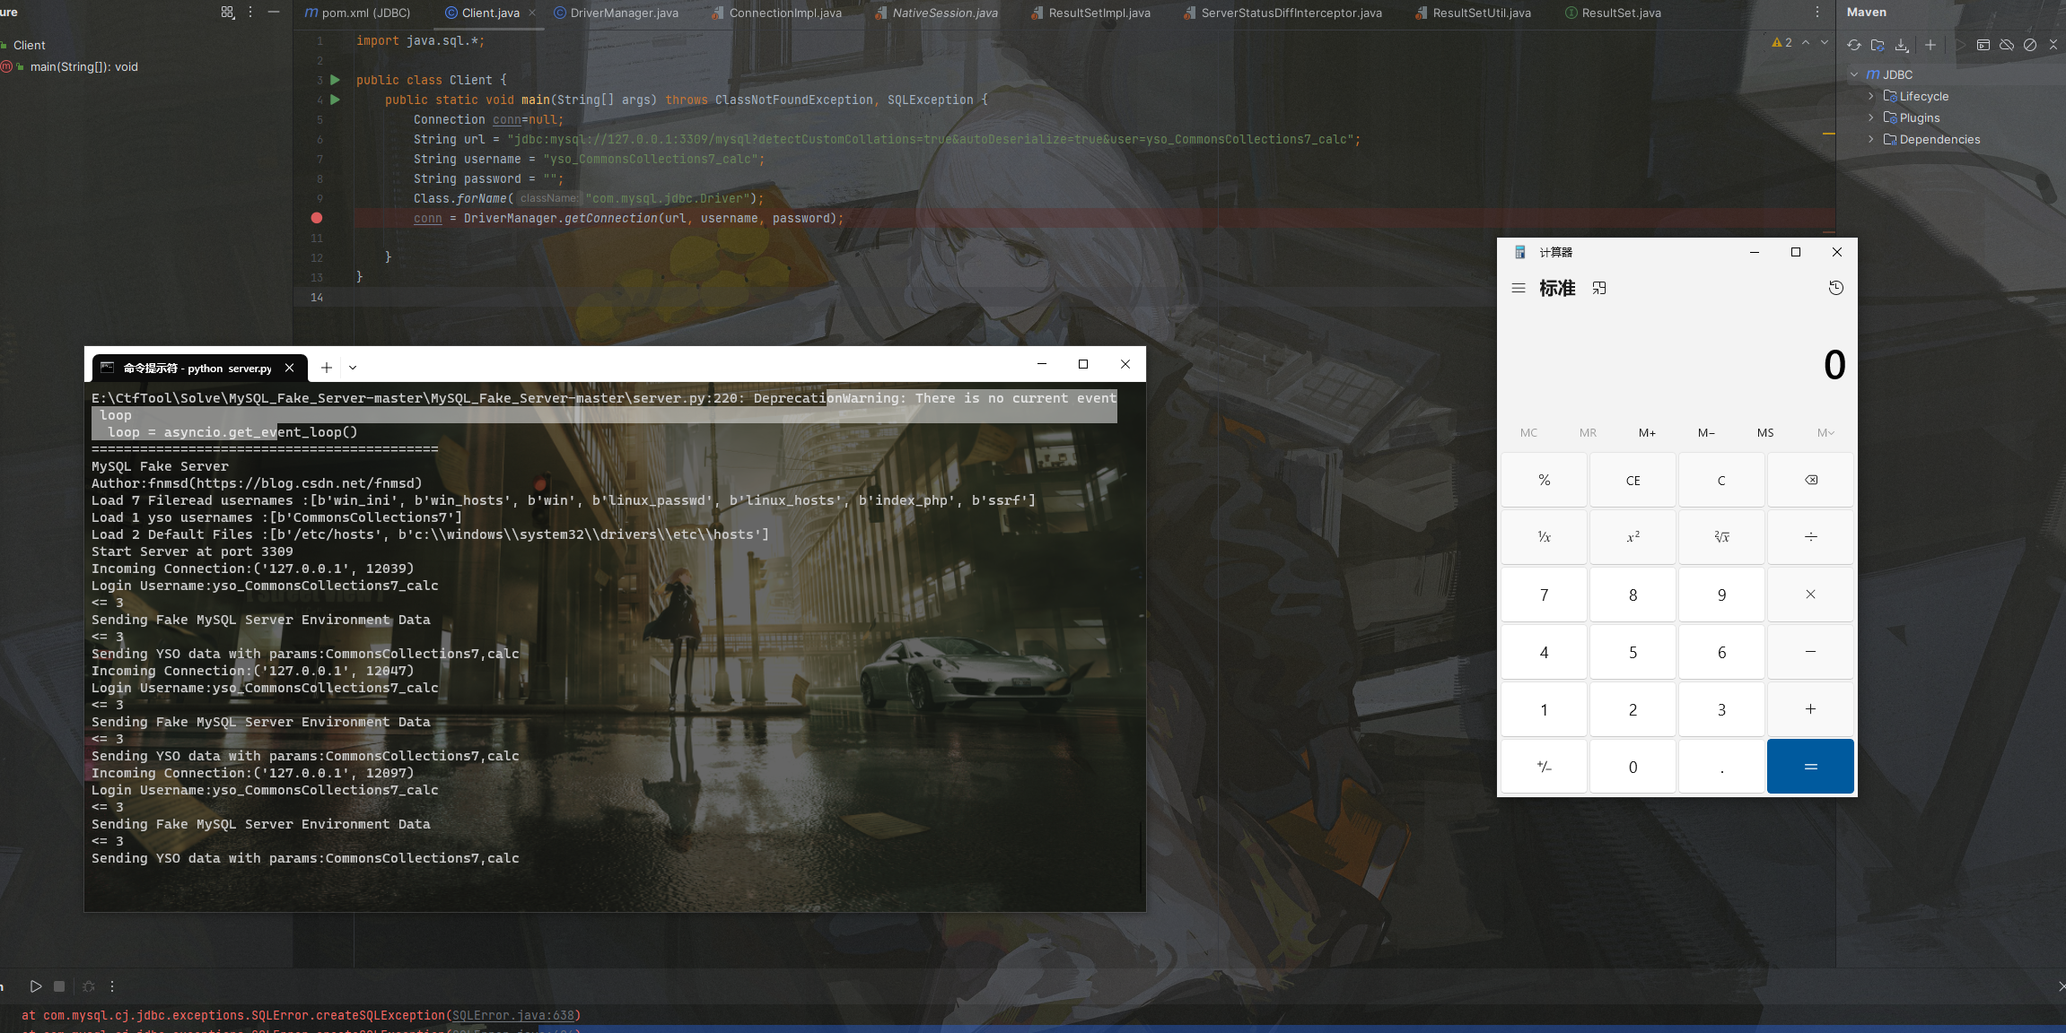Screen dimensions: 2066x1033
Task: Expand the Dependencies node in Maven
Action: [x=1870, y=139]
